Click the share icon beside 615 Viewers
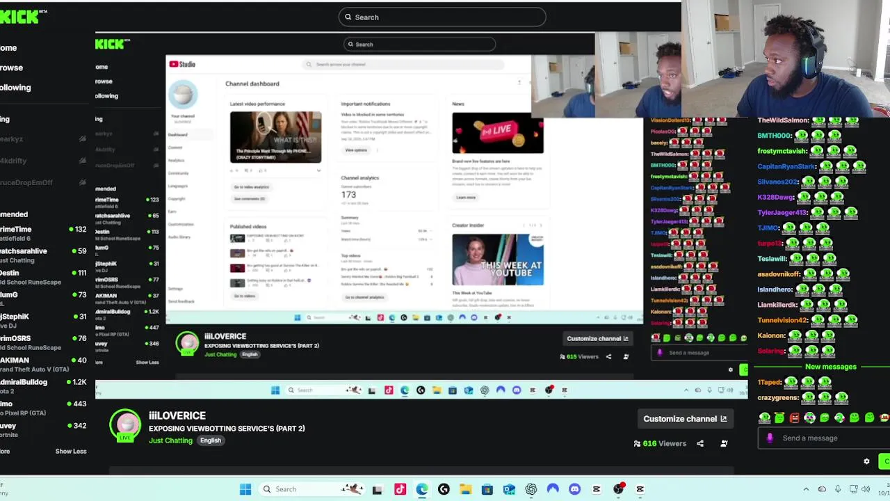This screenshot has width=890, height=501. [608, 357]
